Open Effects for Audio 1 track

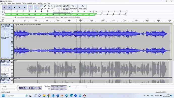[x=5, y=65]
